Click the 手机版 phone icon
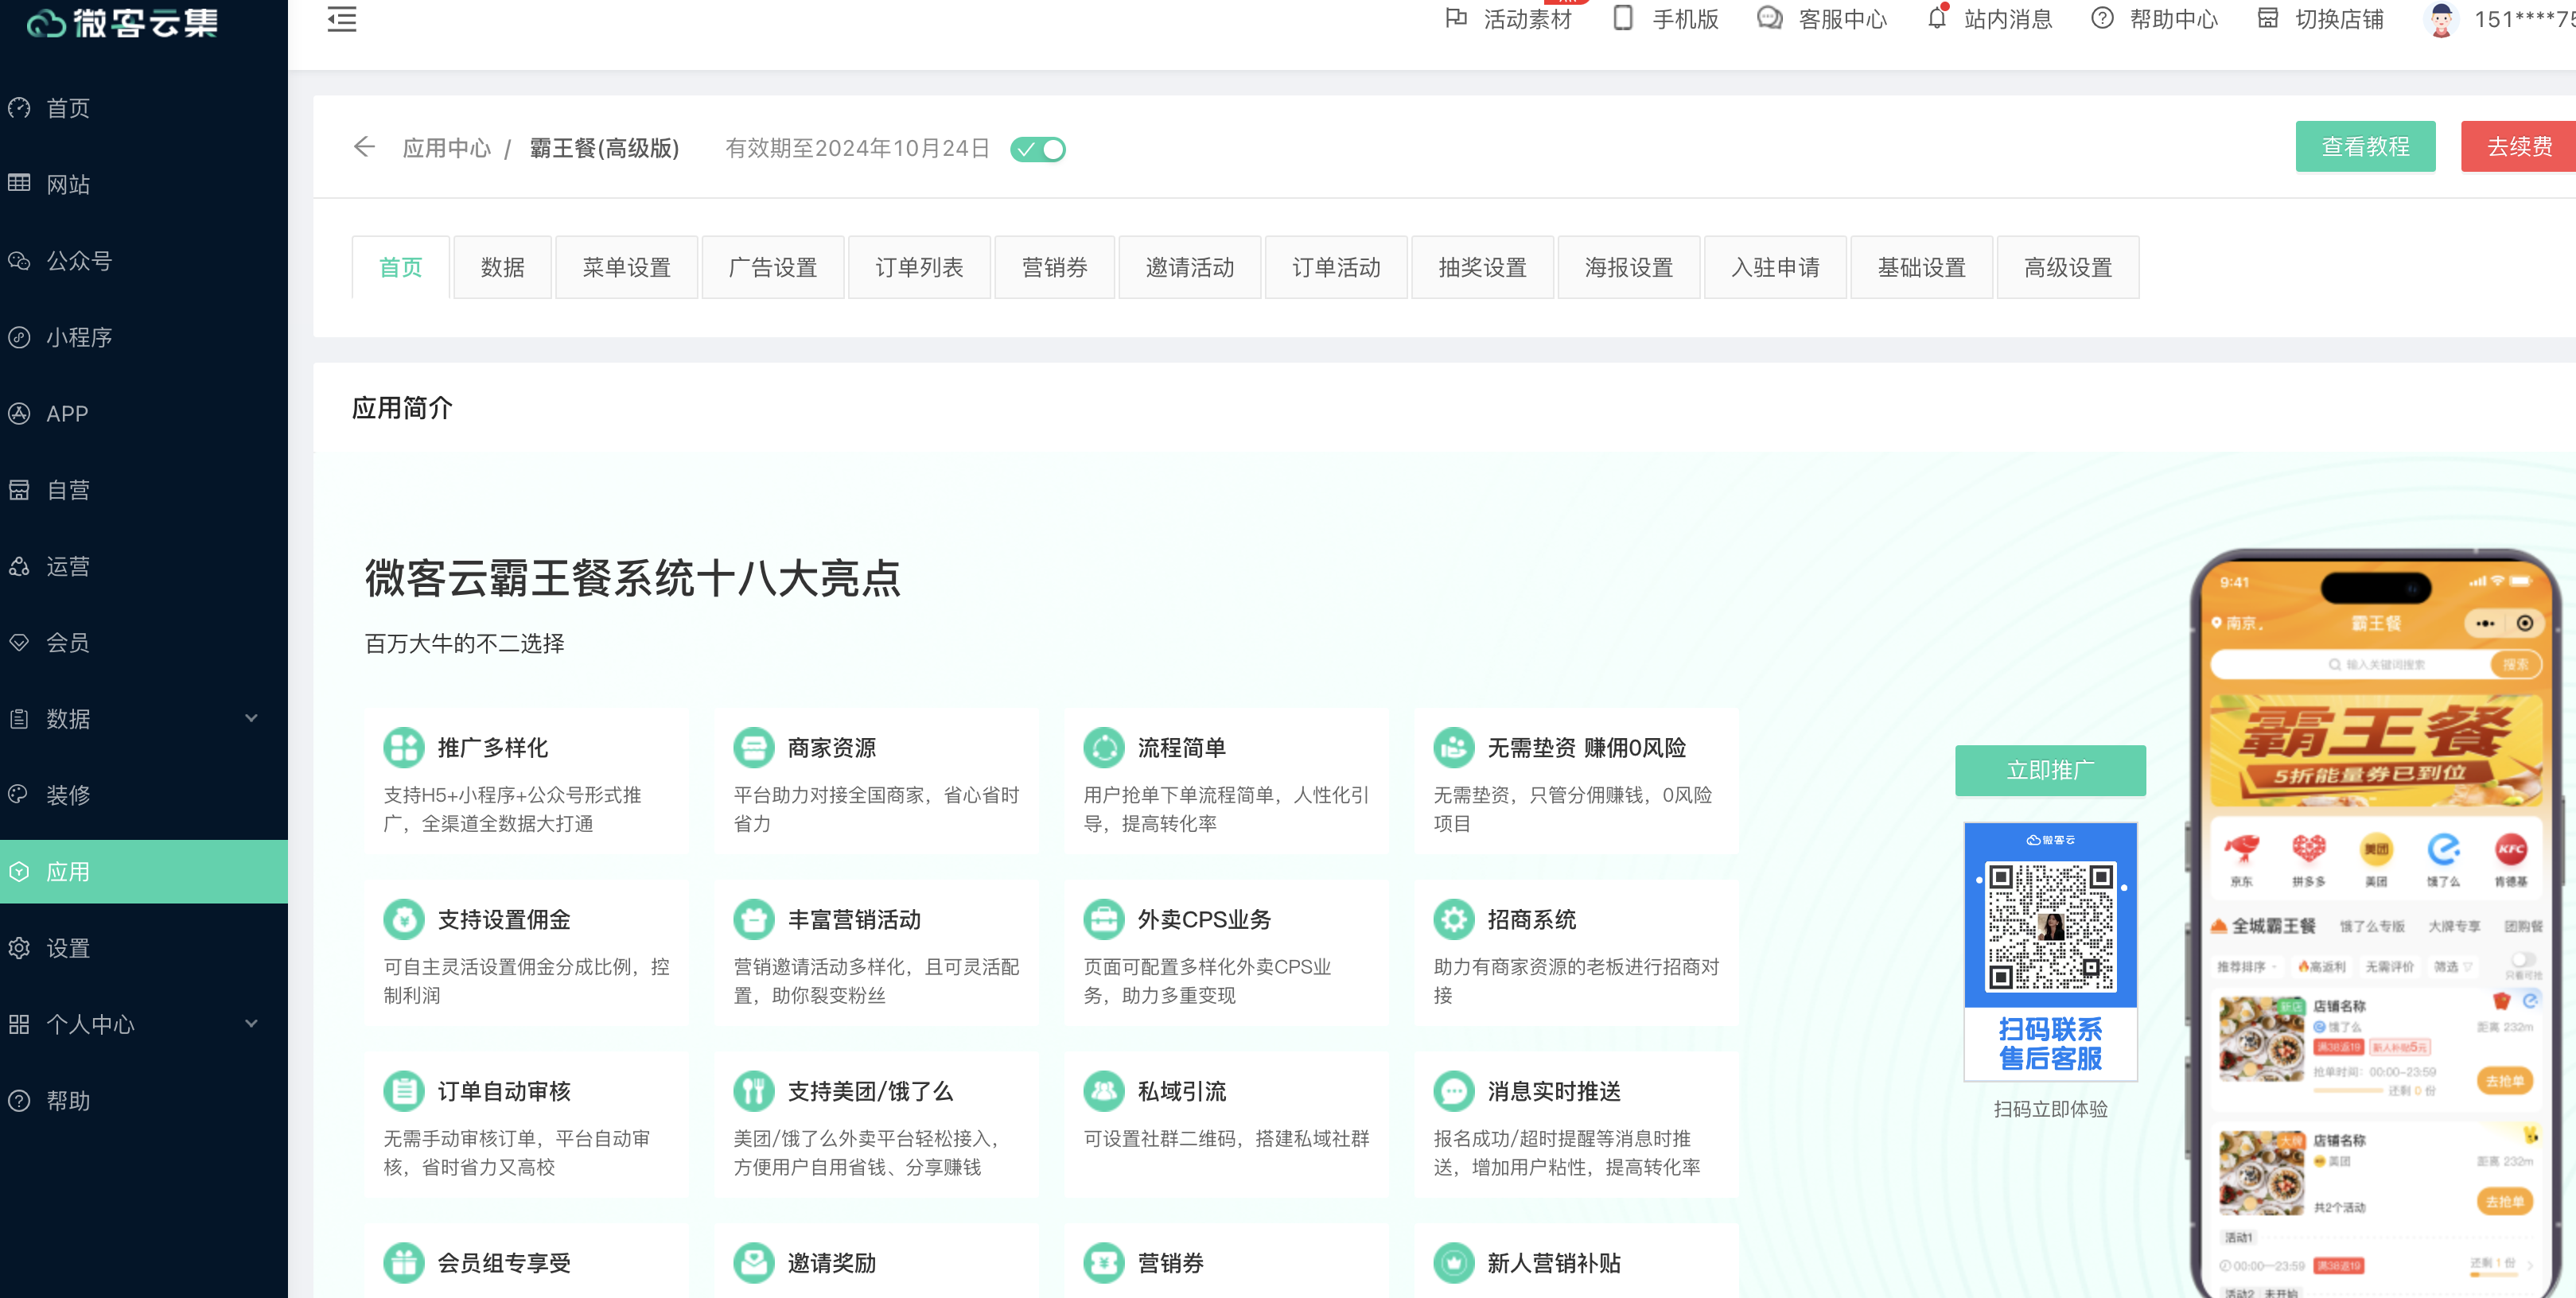The width and height of the screenshot is (2576, 1298). pos(1623,18)
